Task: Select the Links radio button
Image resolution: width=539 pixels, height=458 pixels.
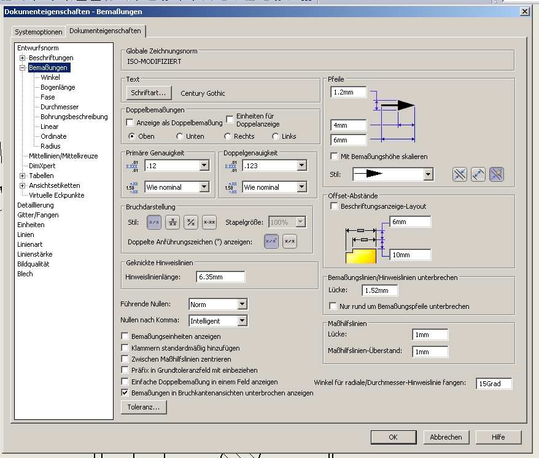Action: (276, 136)
